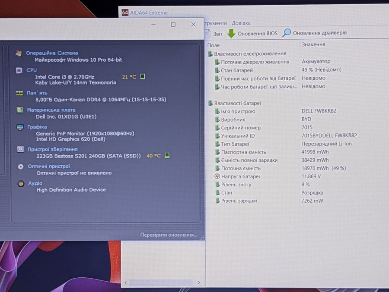Select the value 38429 mWh
This screenshot has width=389, height=292.
coord(315,160)
